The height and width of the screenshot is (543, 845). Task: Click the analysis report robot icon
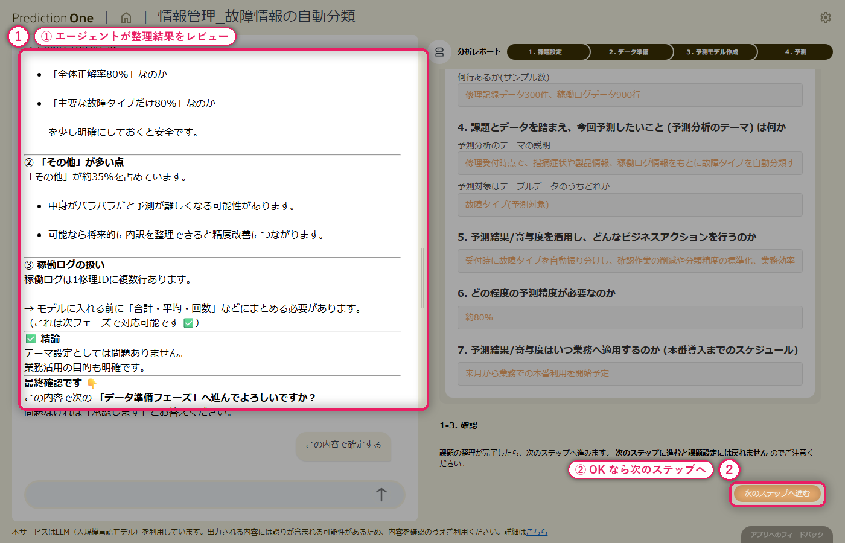coord(439,52)
